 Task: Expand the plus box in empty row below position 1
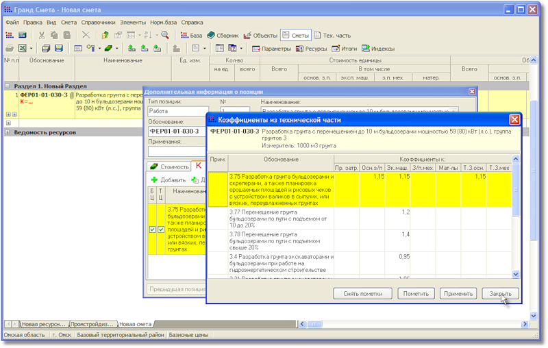tap(8, 123)
